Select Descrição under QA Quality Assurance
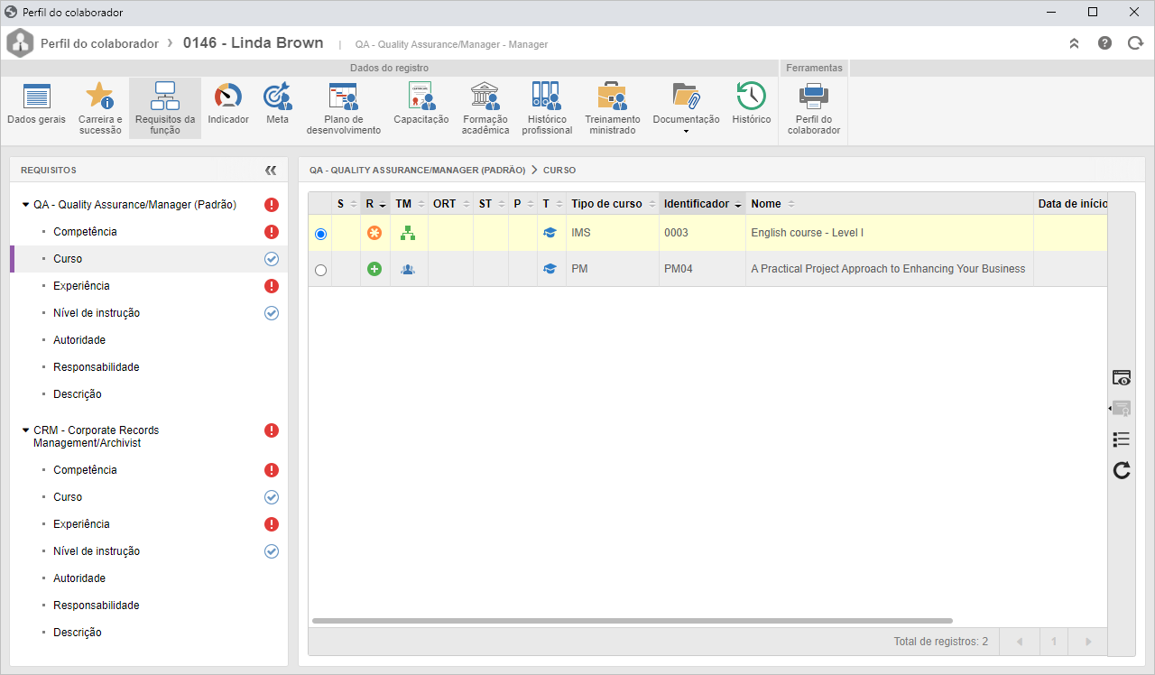1155x675 pixels. tap(78, 394)
